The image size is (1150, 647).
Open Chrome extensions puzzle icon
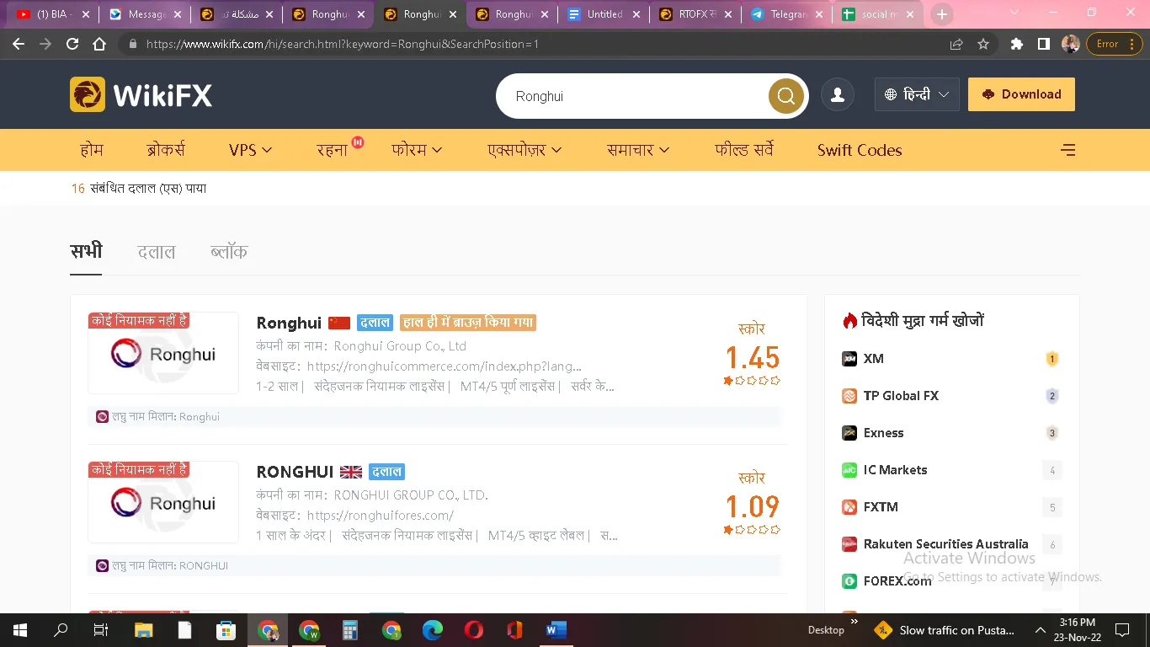(x=1017, y=44)
